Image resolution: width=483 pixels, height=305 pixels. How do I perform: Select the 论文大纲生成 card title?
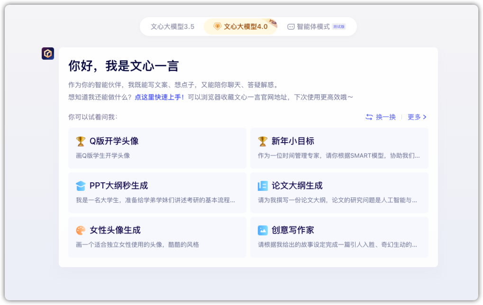297,186
